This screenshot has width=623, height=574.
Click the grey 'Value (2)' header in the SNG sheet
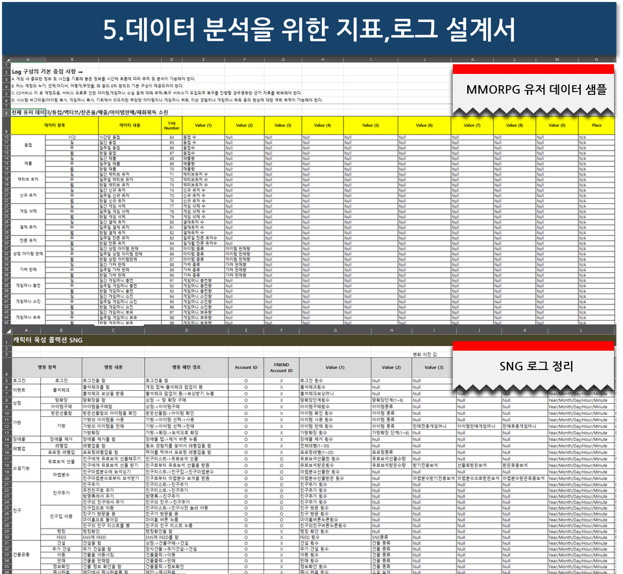[391, 368]
